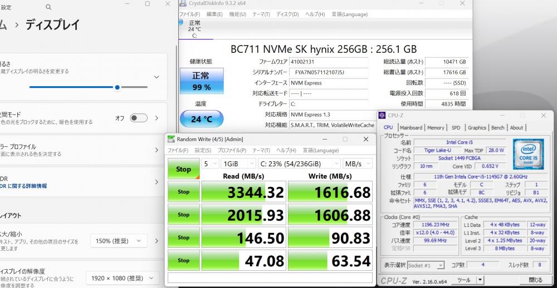Viewport: 557px width, 288px height.
Task: Click the total host writes 17616 GB value
Action: 447,72
